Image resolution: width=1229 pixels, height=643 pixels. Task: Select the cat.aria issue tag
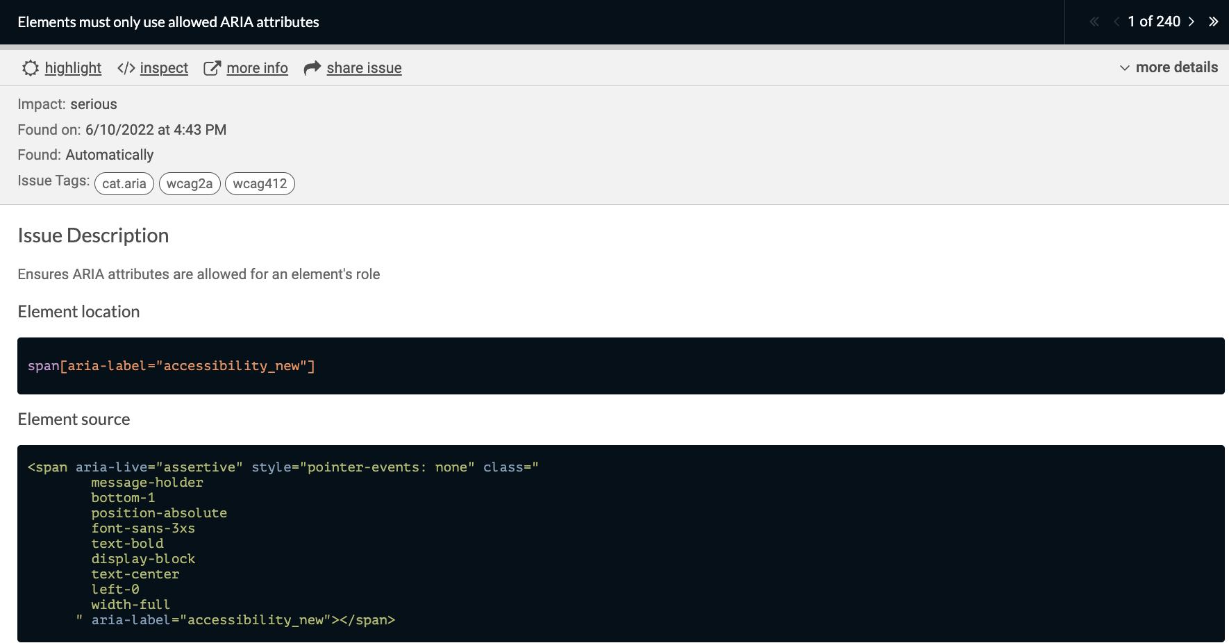pyautogui.click(x=124, y=183)
